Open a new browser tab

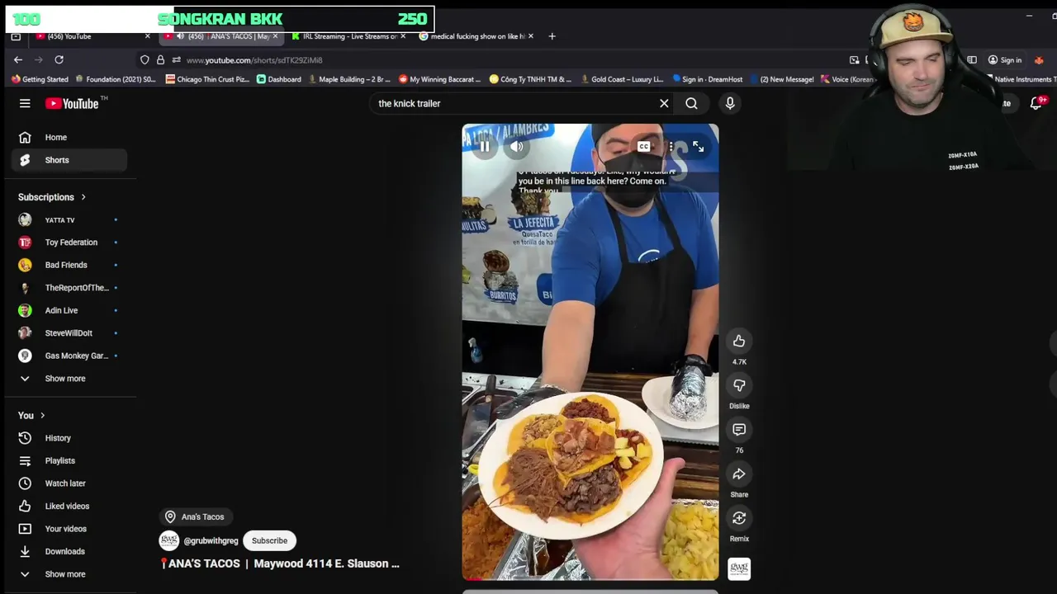[552, 36]
